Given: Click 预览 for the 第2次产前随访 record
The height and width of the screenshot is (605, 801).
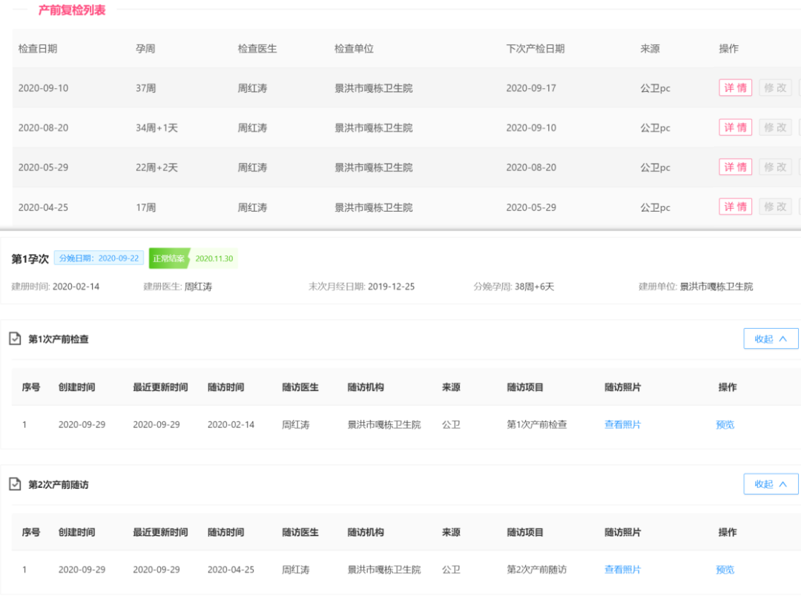Looking at the screenshot, I should (x=725, y=569).
